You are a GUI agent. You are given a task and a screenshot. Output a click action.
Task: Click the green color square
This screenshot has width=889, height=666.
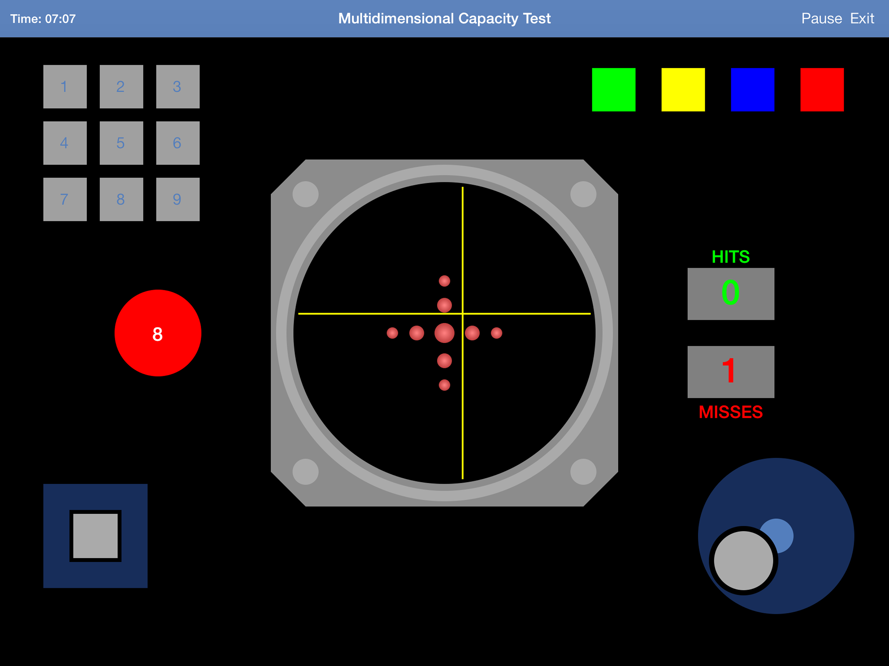point(613,89)
